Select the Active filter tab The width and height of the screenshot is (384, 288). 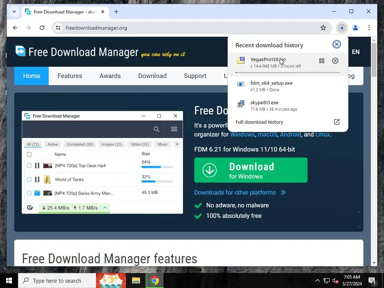point(52,144)
